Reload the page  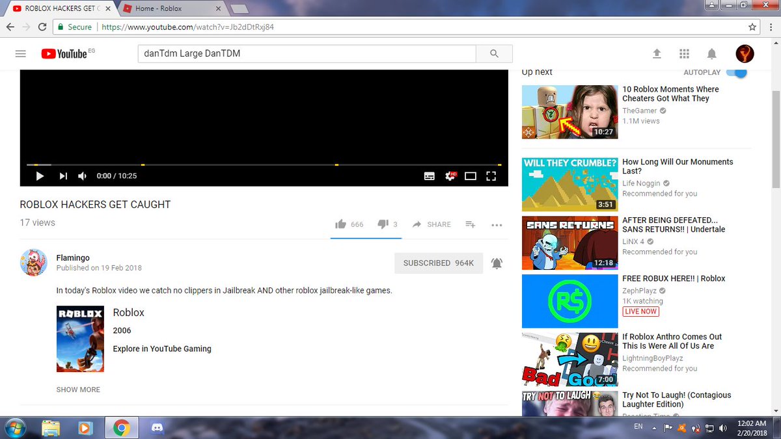coord(42,27)
